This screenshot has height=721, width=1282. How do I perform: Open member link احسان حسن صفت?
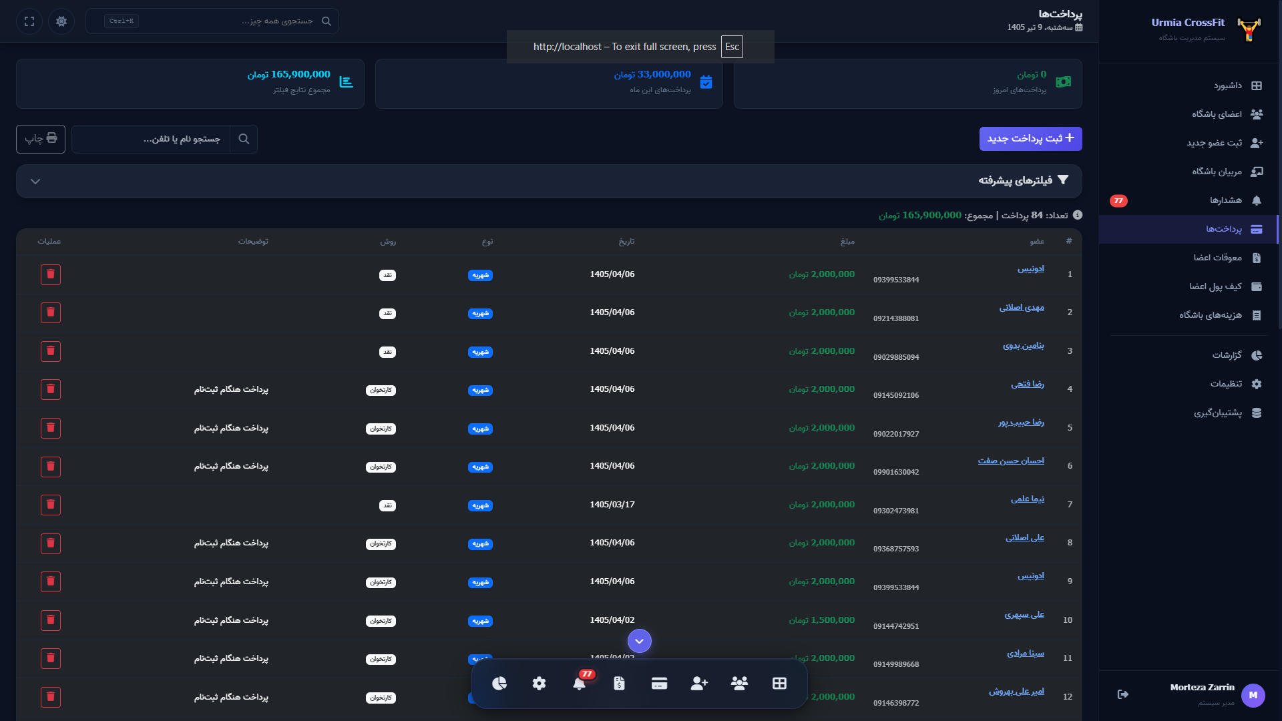pos(1011,461)
